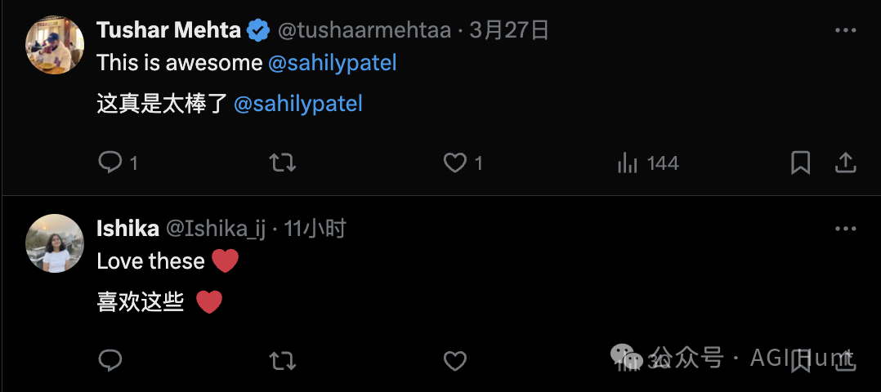Open more options on Tushar's tweet
Viewport: 881px width, 392px height.
(x=845, y=31)
